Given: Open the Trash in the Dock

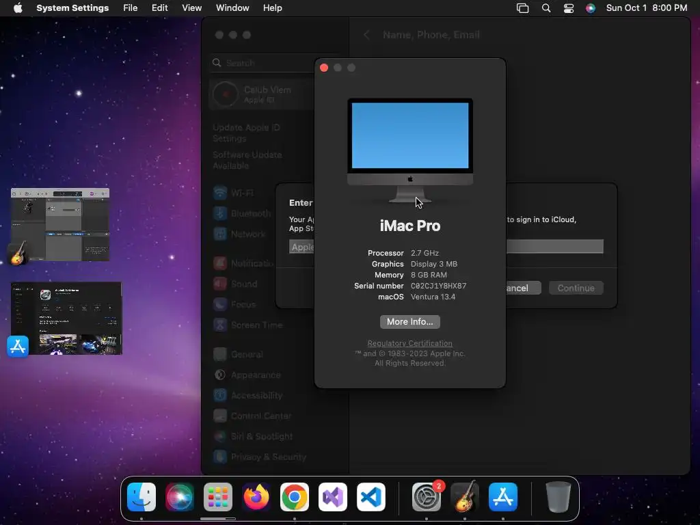Looking at the screenshot, I should [x=558, y=497].
